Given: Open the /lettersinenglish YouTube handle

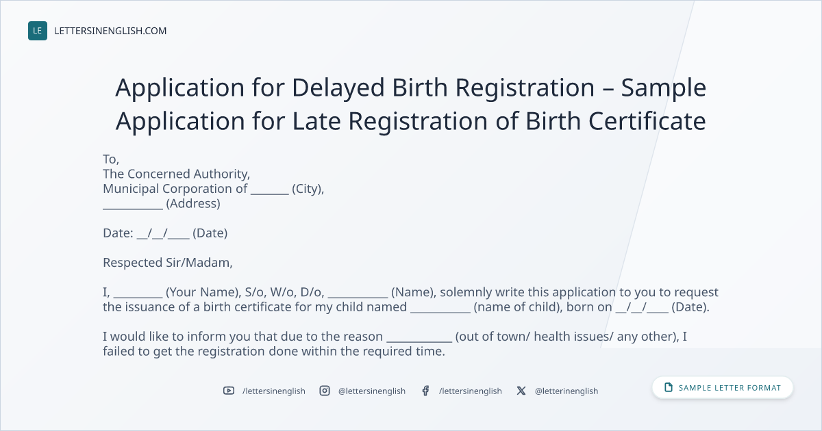Looking at the screenshot, I should 274,391.
